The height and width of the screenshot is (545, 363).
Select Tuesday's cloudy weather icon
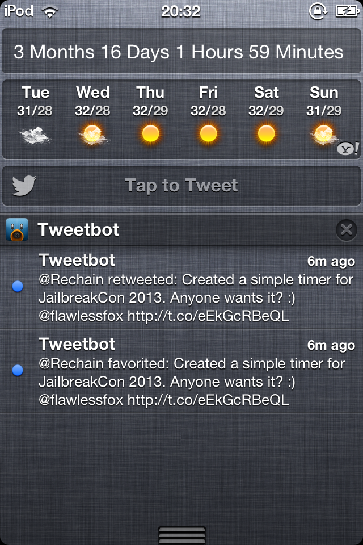pos(35,135)
